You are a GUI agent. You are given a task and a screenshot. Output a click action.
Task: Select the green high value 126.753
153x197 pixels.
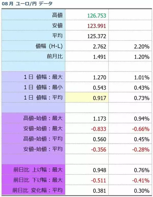96,16
